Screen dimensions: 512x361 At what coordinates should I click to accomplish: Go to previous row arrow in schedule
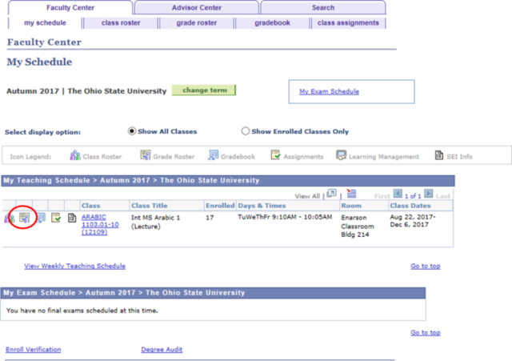point(398,194)
